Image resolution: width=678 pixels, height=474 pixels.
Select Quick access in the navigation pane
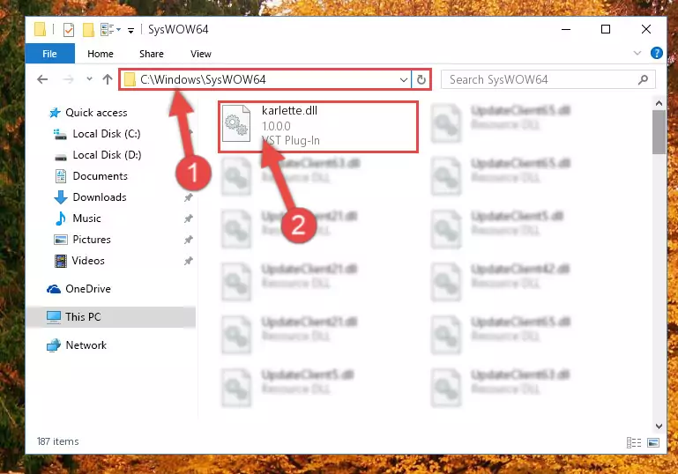pos(96,113)
